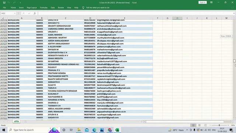Switch to Normal view icon
The height and width of the screenshot is (133, 236).
[x=193, y=125]
